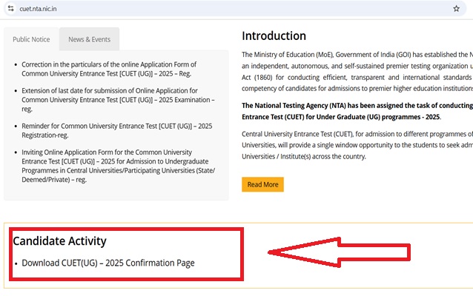This screenshot has height=296, width=473.
Task: Click the bold National Testing Agency paragraph
Action: [357, 111]
